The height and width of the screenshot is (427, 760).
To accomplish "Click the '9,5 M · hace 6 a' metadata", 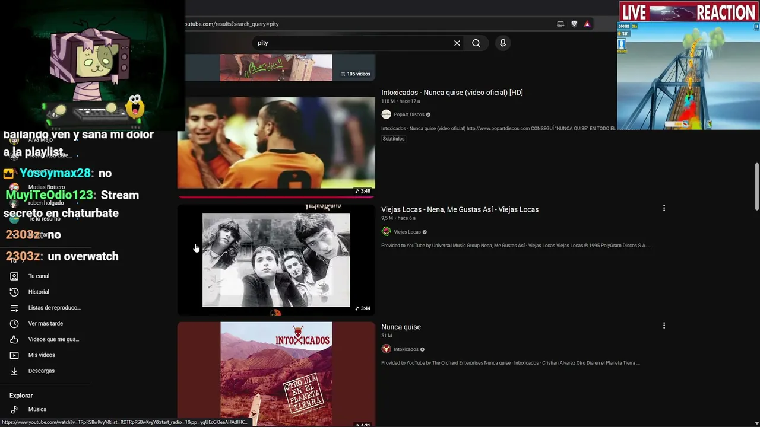I will (x=398, y=219).
